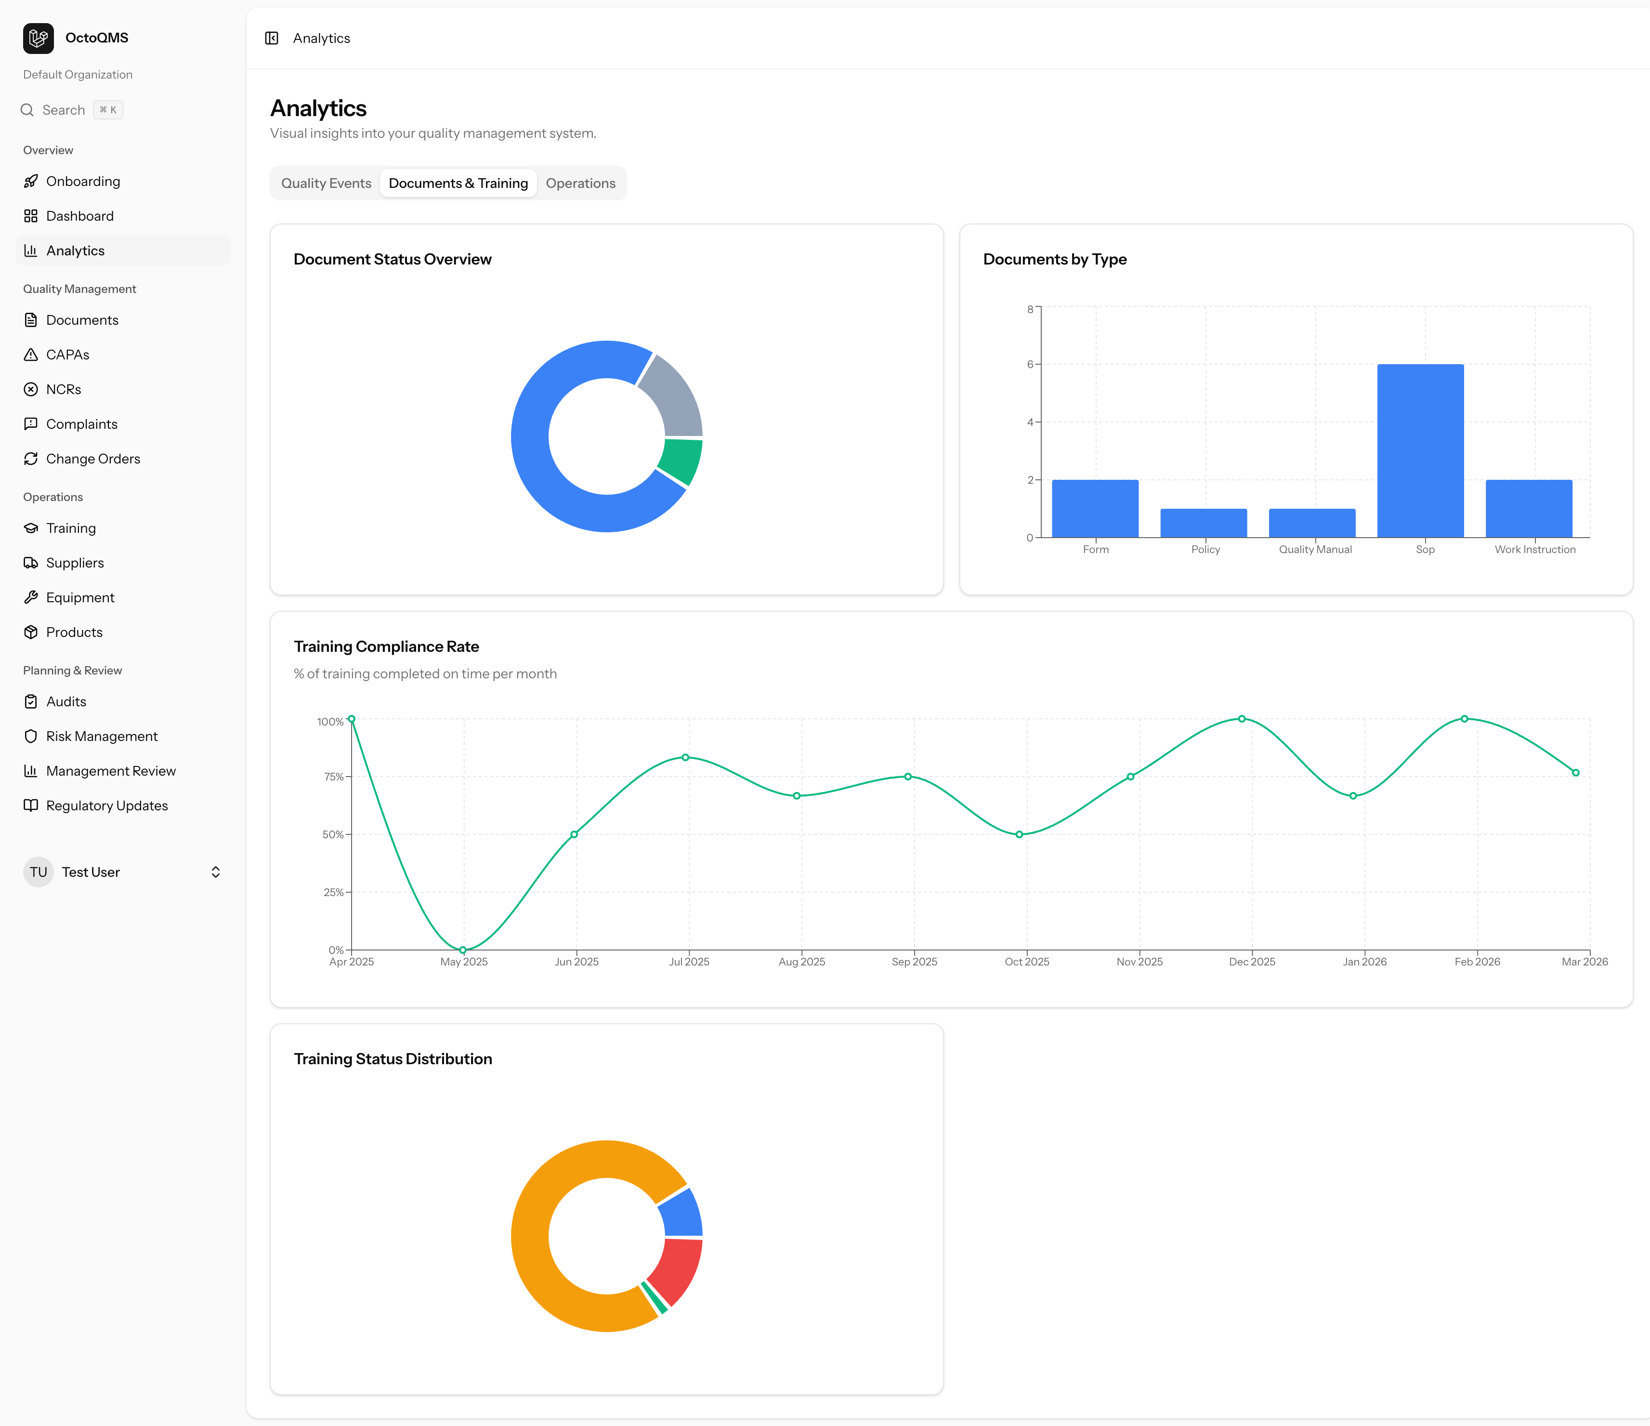Image resolution: width=1650 pixels, height=1426 pixels.
Task: Click the Documents file icon
Action: (31, 320)
